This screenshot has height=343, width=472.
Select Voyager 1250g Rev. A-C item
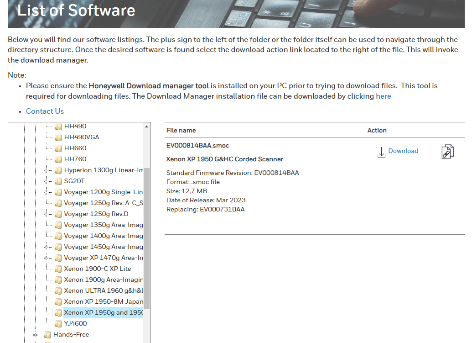(x=103, y=203)
